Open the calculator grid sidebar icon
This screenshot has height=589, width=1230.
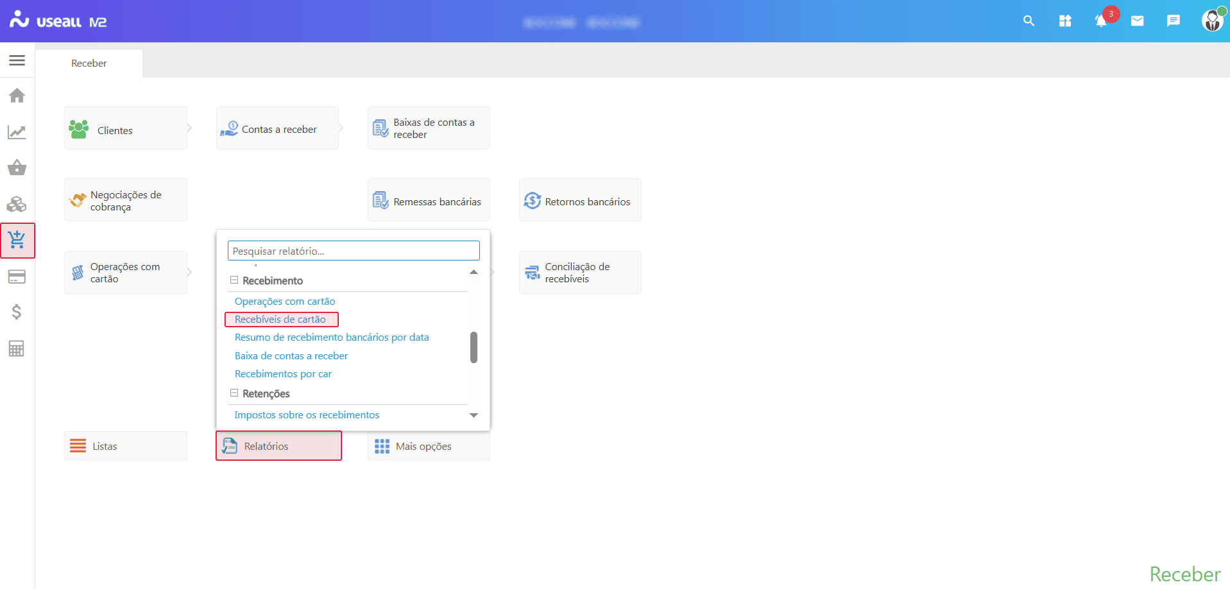(x=17, y=348)
